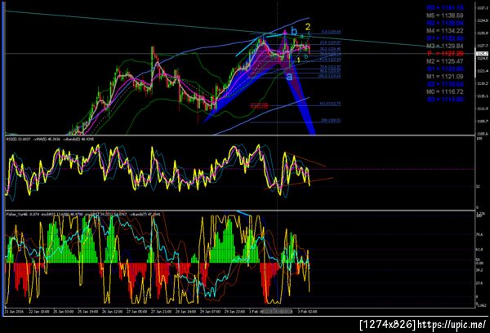Click the M1 = 1121.09 pivot label

pos(445,77)
